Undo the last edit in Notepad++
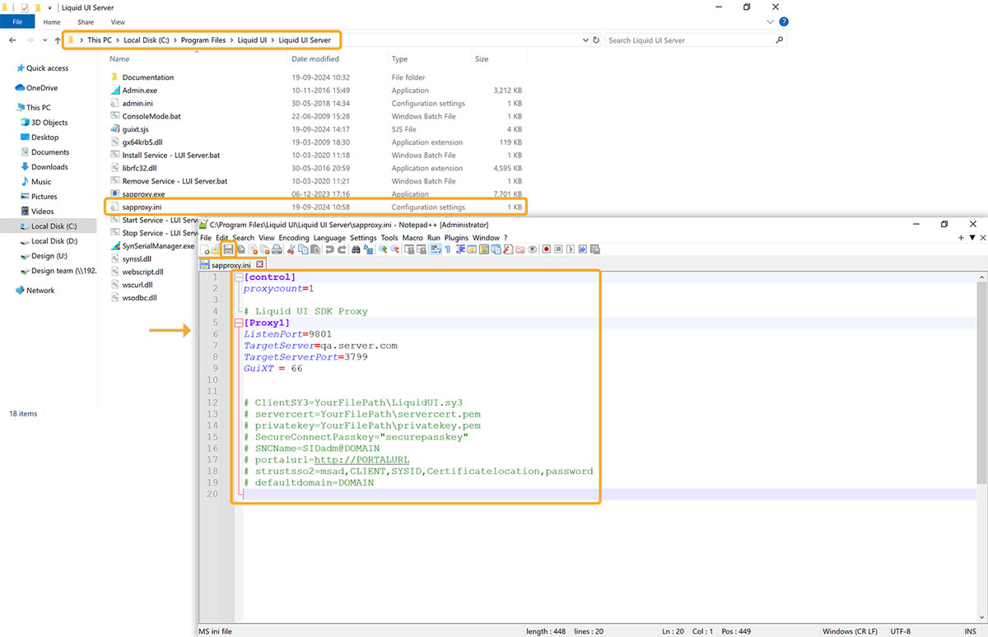Image resolution: width=988 pixels, height=637 pixels. click(x=329, y=249)
